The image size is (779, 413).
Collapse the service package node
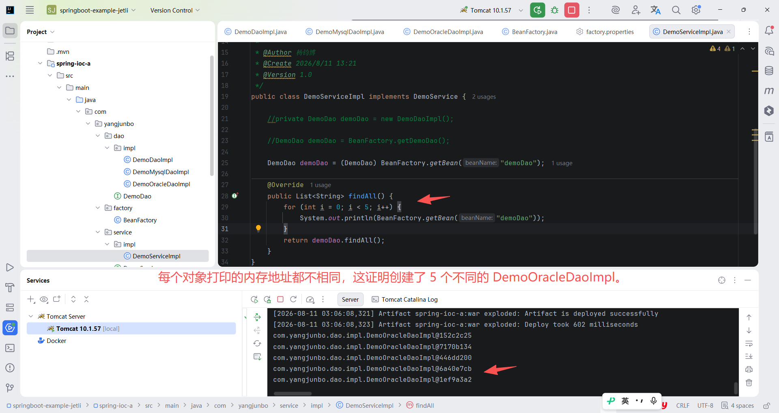point(97,232)
